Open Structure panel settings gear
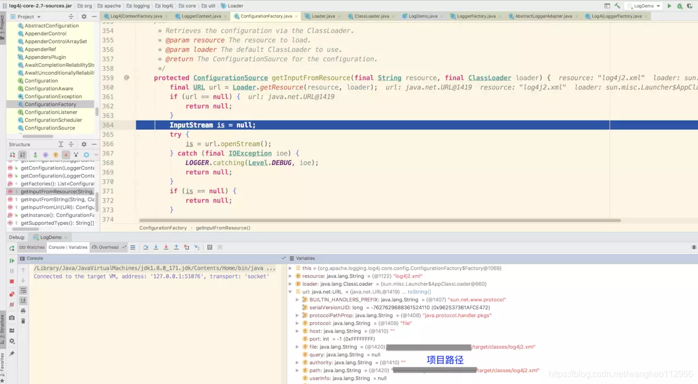Viewport: 698px width, 384px height. click(x=84, y=145)
